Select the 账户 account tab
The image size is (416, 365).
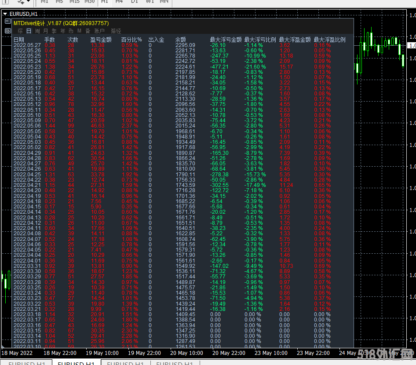(100, 31)
